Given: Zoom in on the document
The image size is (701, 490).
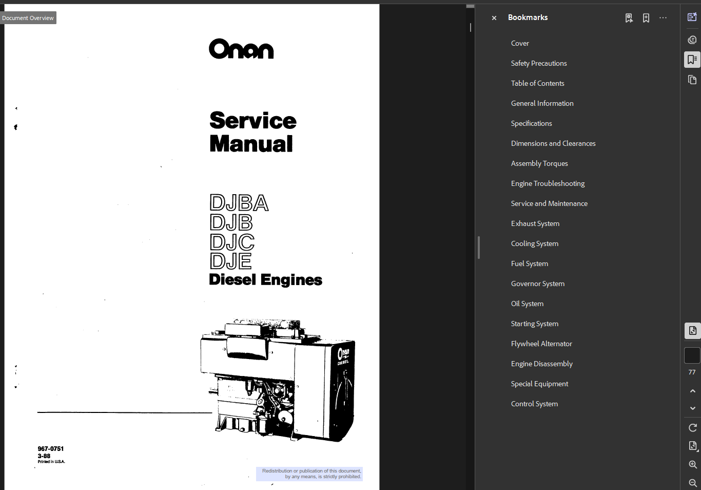Looking at the screenshot, I should [692, 464].
